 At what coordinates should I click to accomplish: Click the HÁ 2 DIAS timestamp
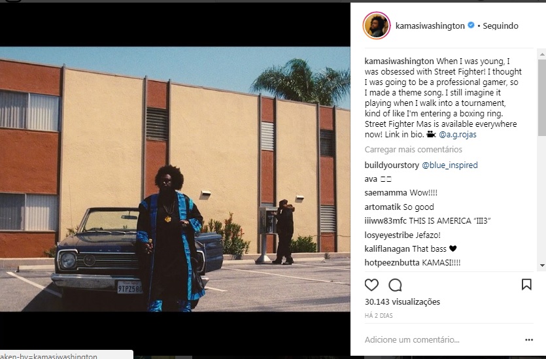click(379, 315)
